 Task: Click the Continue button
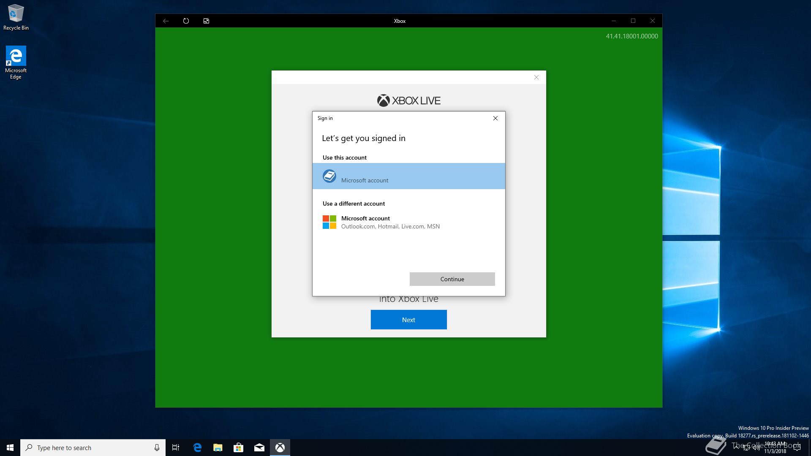pyautogui.click(x=452, y=279)
